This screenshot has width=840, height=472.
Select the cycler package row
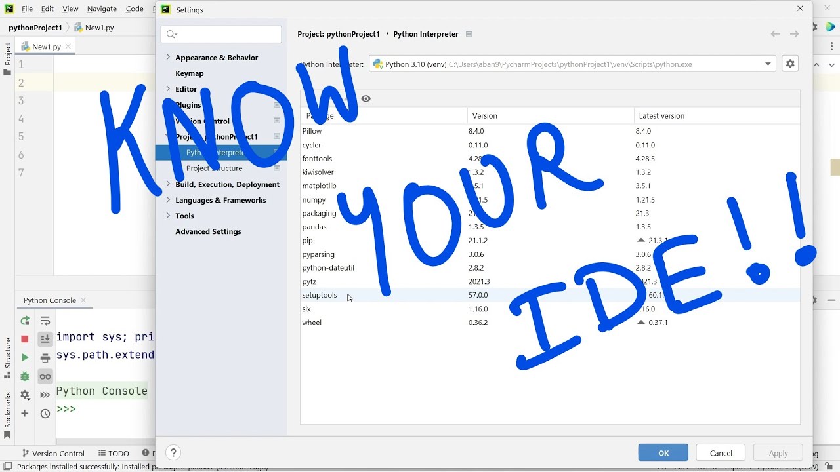[550, 145]
